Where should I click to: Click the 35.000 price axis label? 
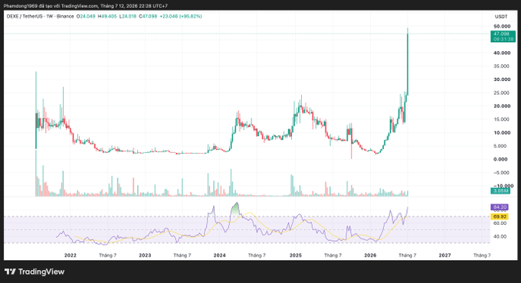(502, 66)
